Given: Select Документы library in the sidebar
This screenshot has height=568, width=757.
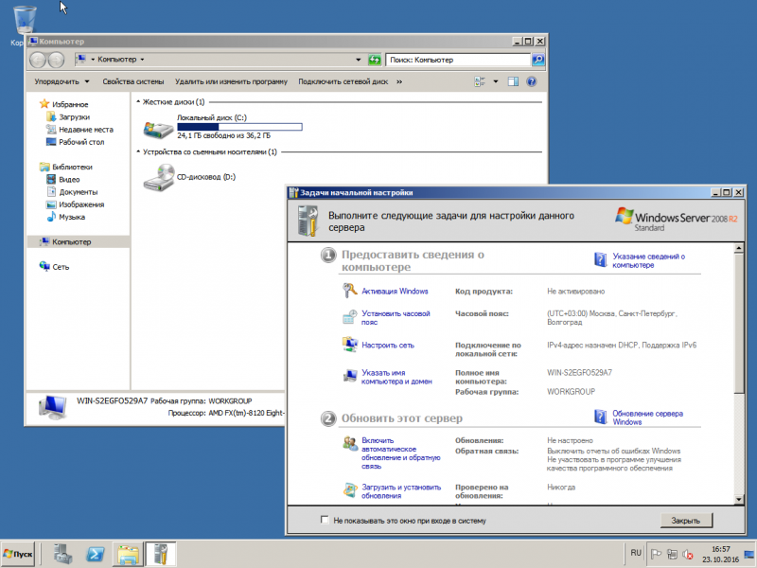Looking at the screenshot, I should pyautogui.click(x=78, y=192).
